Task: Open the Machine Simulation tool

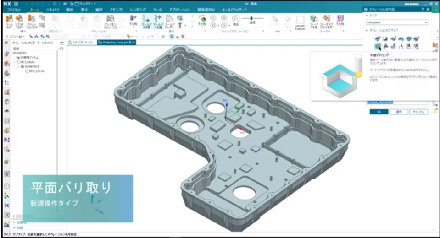Action: (x=110, y=22)
